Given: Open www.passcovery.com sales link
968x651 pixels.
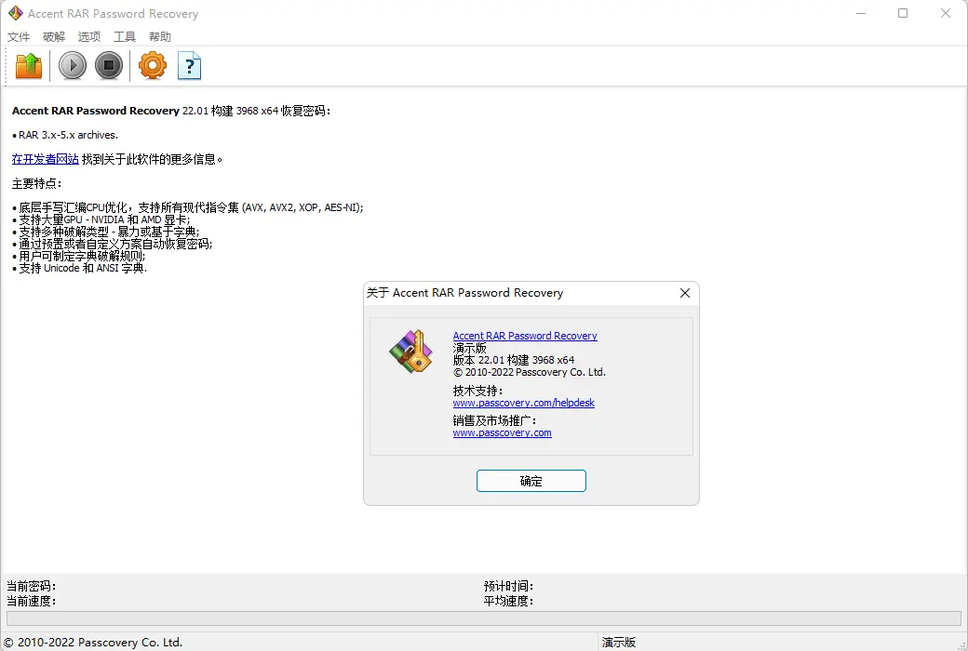Looking at the screenshot, I should (x=502, y=432).
